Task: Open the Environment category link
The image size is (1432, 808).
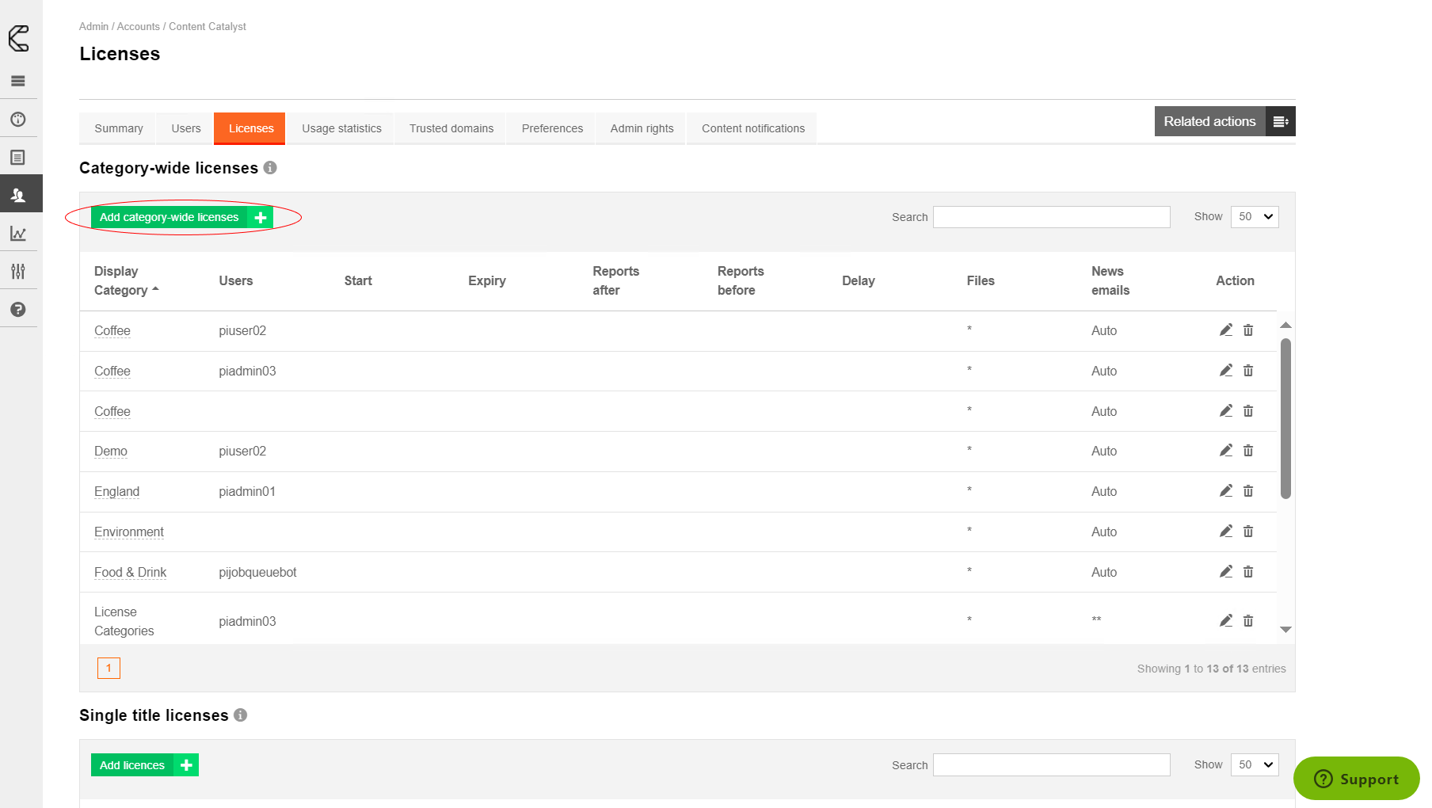Action: click(129, 532)
